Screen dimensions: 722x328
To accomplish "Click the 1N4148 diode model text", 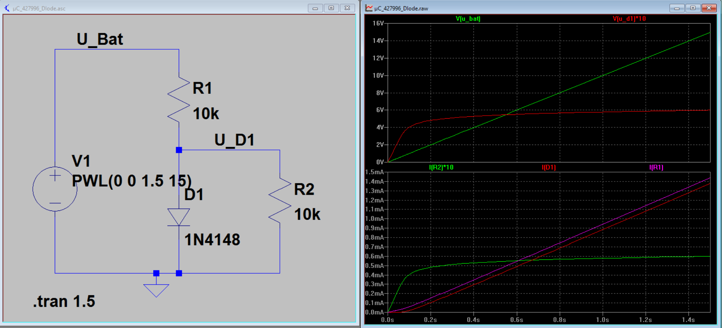I will point(212,240).
